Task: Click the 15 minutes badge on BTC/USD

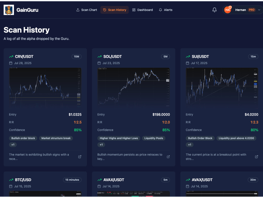Action: pos(72,180)
